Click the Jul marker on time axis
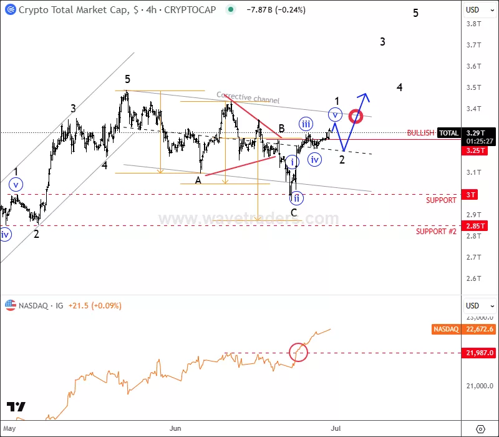499x437 pixels. pyautogui.click(x=336, y=429)
